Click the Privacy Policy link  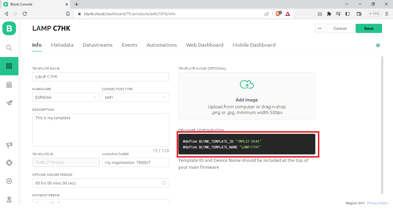[377, 203]
